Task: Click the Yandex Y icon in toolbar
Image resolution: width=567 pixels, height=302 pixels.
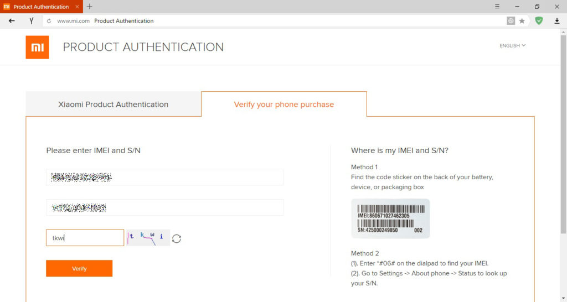Action: point(32,21)
